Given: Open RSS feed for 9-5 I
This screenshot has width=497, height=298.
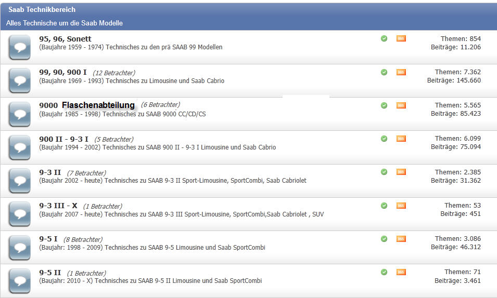Looking at the screenshot, I should pyautogui.click(x=401, y=239).
